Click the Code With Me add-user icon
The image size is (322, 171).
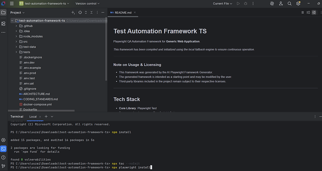pyautogui.click(x=281, y=4)
